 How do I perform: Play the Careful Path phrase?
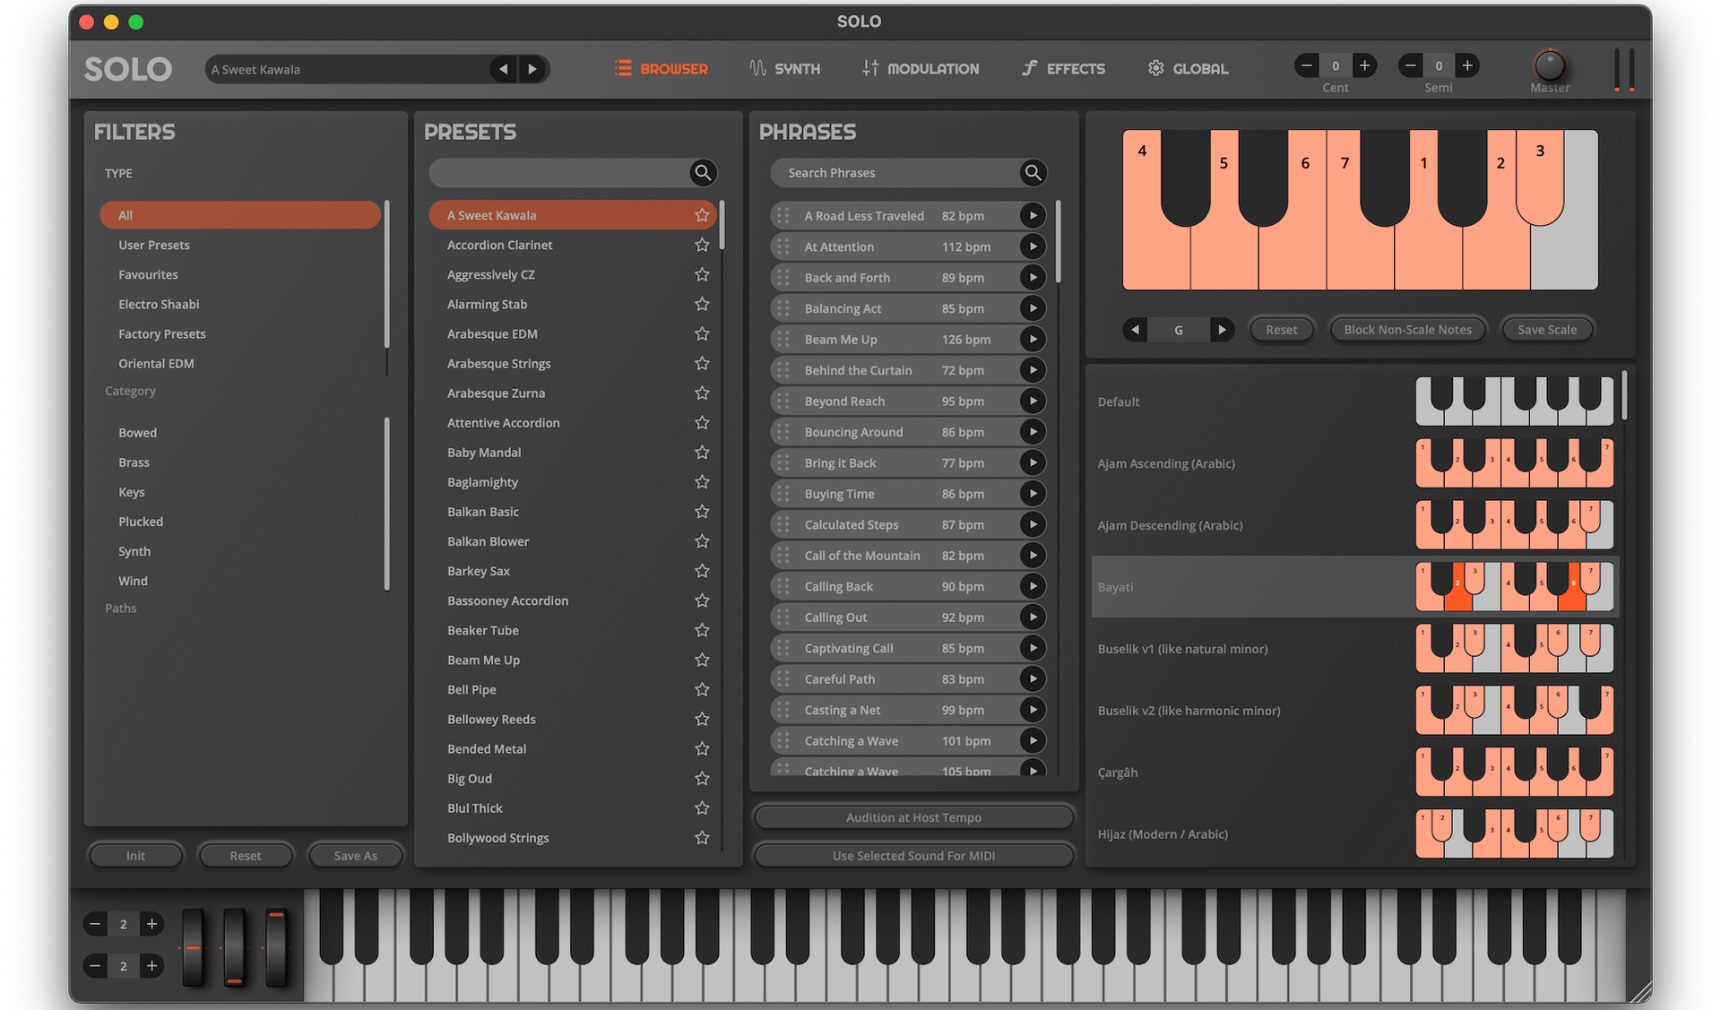click(x=1033, y=678)
